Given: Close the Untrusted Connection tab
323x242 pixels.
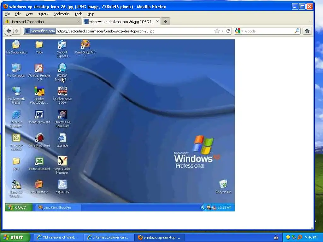Looking at the screenshot, I should coord(79,21).
